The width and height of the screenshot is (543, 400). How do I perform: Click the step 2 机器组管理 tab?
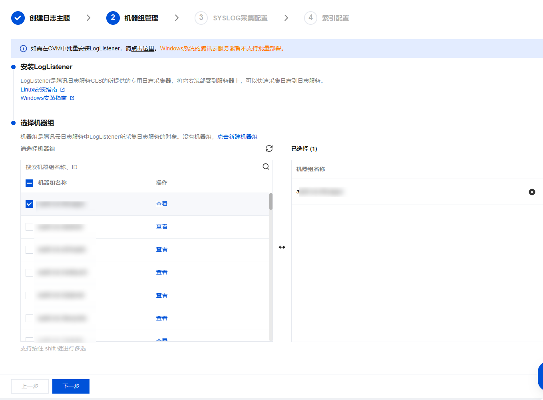(132, 18)
